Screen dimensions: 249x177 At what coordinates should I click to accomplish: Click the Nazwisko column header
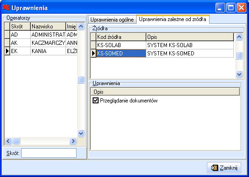pos(48,27)
